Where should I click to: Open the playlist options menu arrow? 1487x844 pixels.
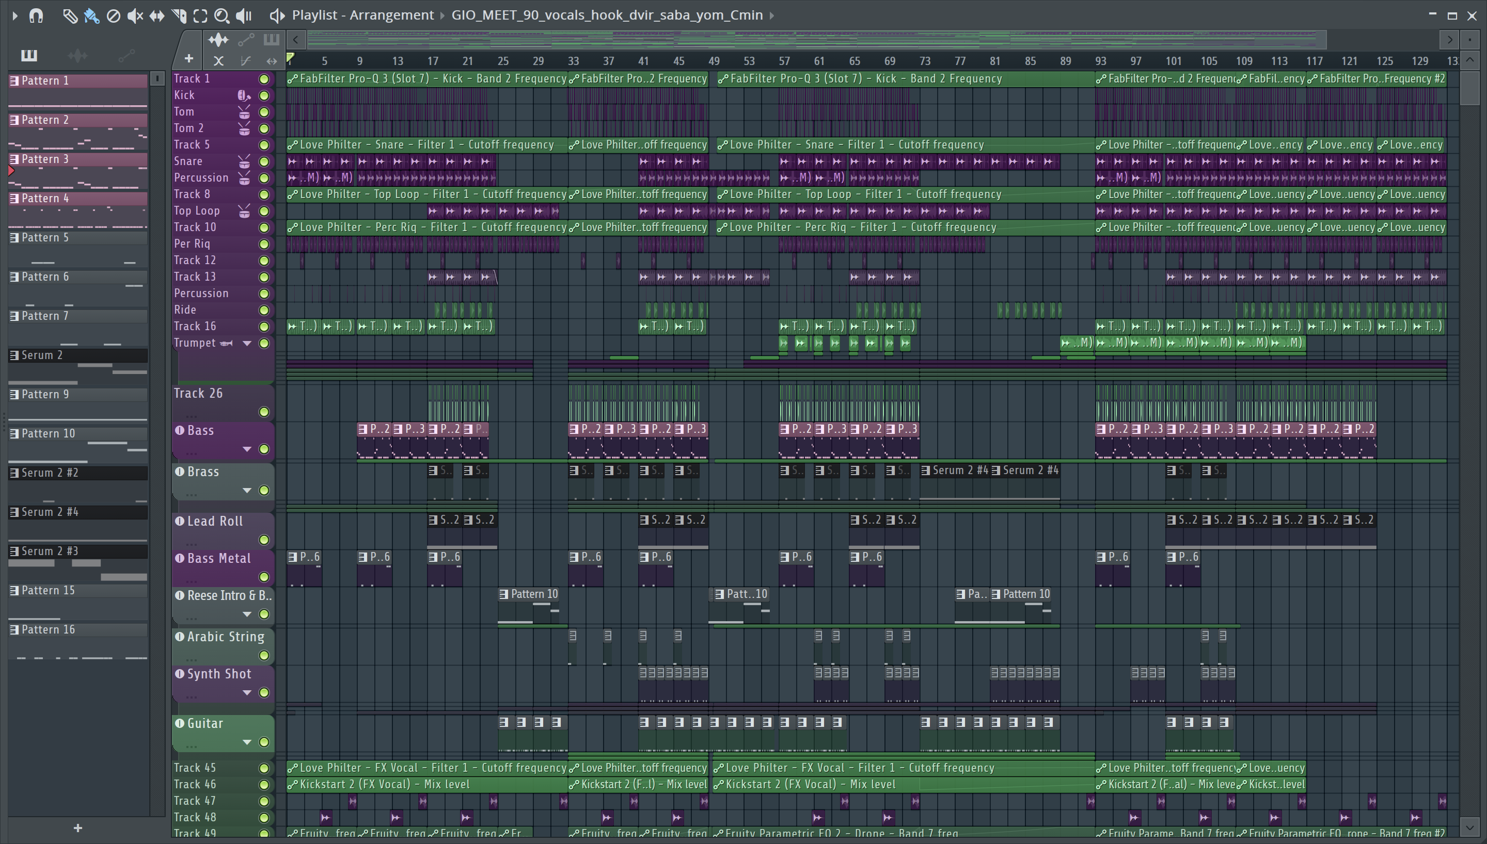coord(15,15)
